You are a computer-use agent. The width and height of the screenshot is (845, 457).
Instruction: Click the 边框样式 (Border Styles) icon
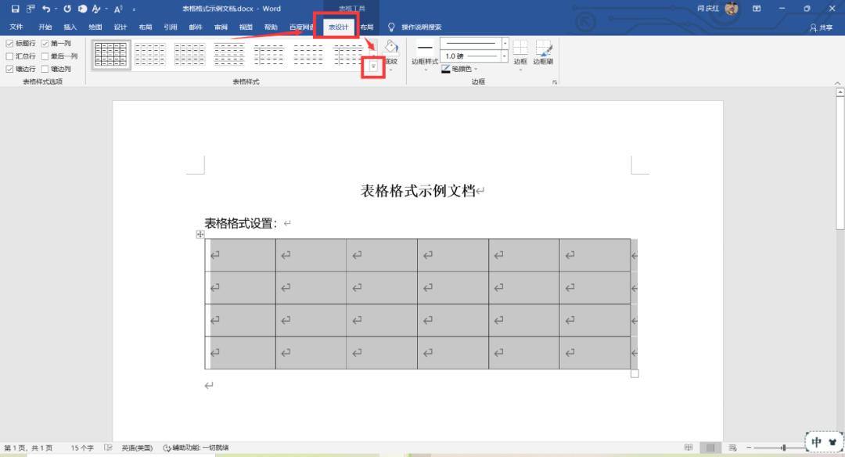click(425, 48)
